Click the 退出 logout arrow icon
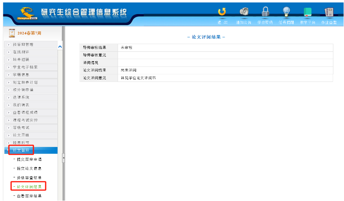 (x=222, y=11)
